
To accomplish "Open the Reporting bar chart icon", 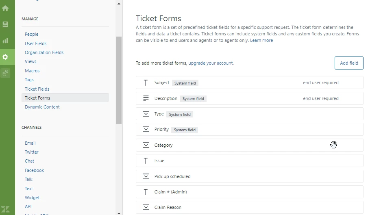I will [x=5, y=41].
